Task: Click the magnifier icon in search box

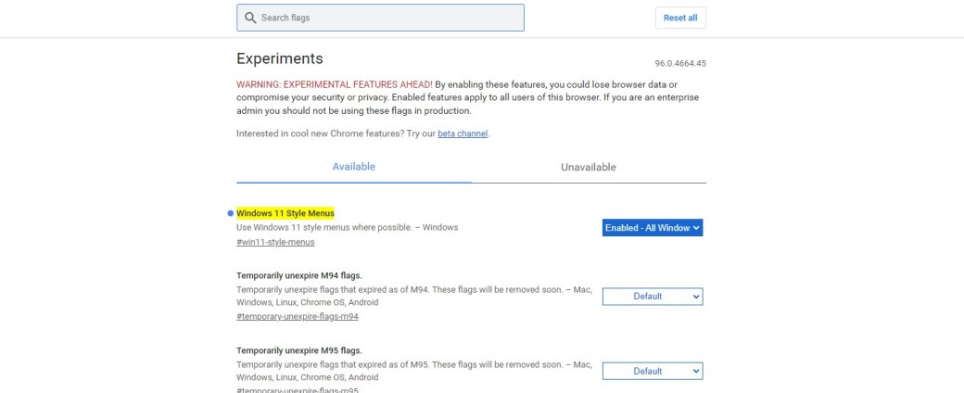Action: click(250, 18)
